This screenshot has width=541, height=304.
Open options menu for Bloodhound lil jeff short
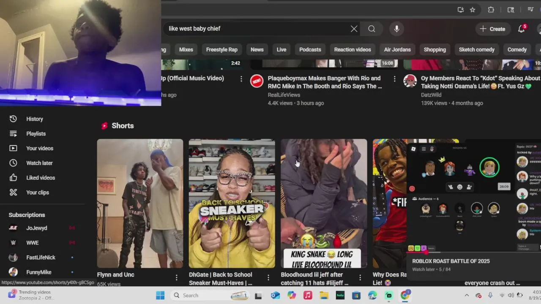(x=360, y=277)
